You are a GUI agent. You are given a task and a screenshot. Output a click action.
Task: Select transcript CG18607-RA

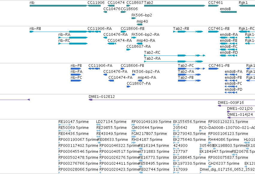pos(129,50)
